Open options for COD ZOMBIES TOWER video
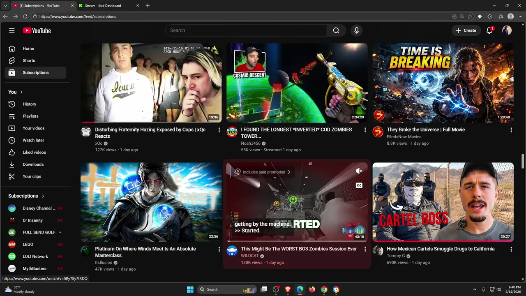The width and height of the screenshot is (526, 296). pyautogui.click(x=365, y=130)
